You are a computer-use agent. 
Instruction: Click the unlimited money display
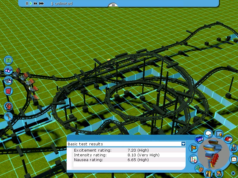click(62, 4)
